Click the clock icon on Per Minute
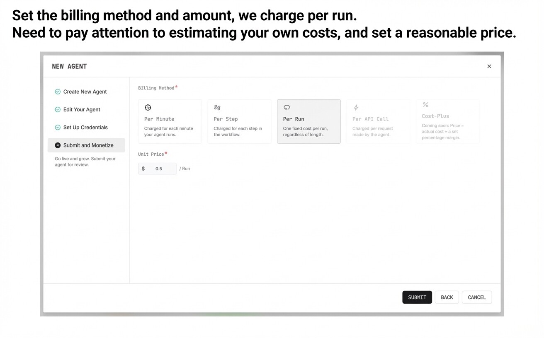Screen dimensions: 544x338 (x=148, y=108)
